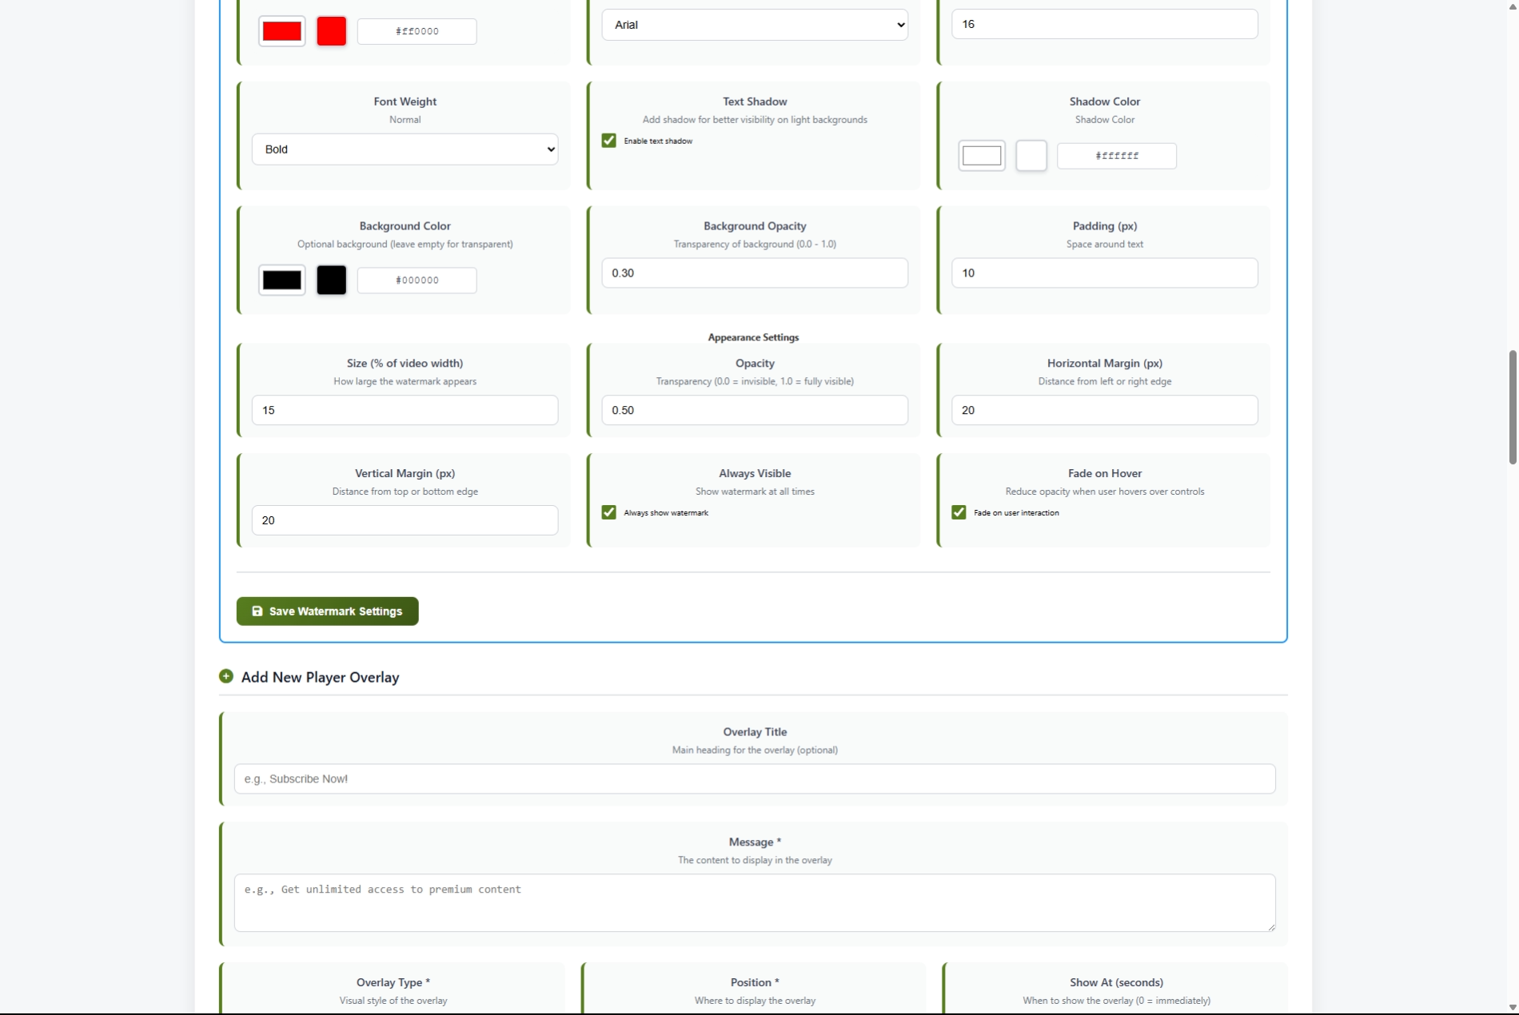
Task: Click the vertical page scrollbar thumb
Action: [x=1512, y=406]
